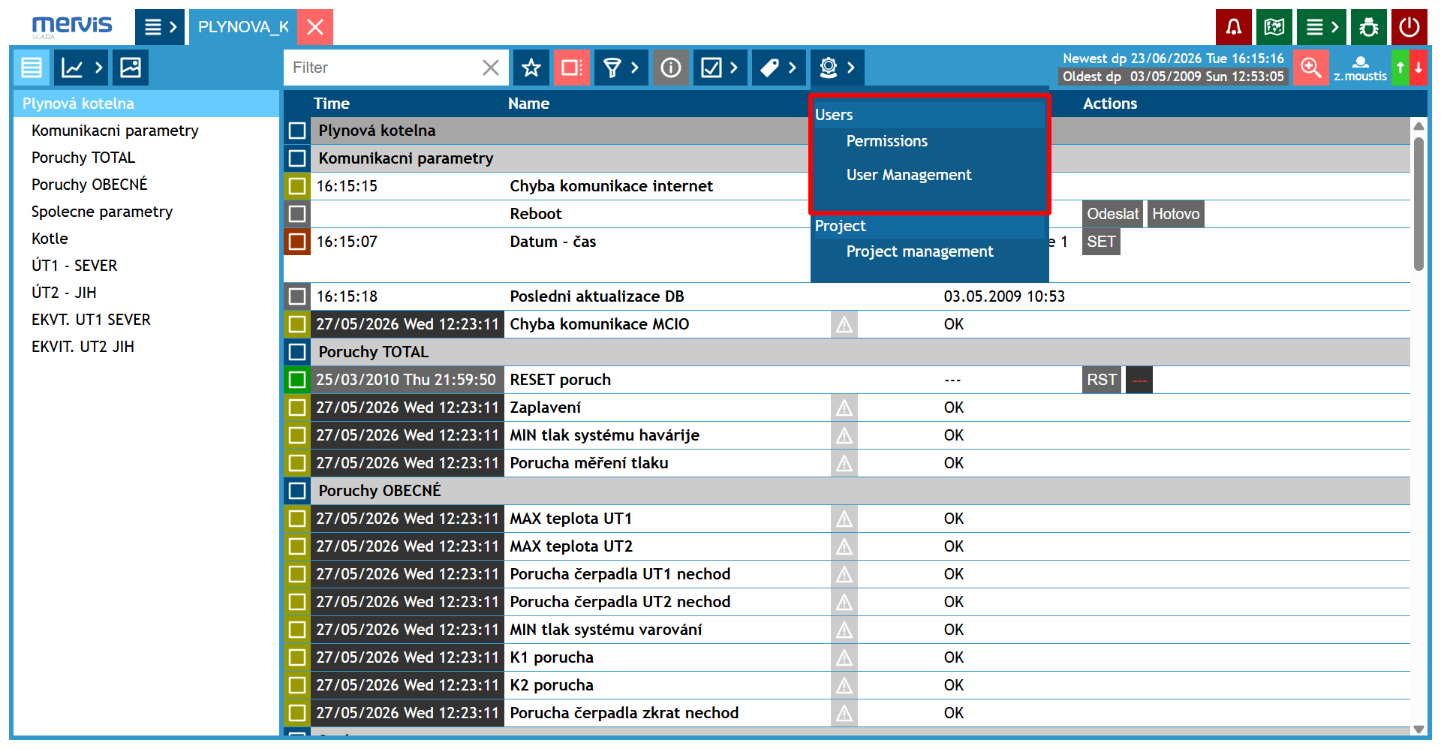Open the map view icon
1441x749 pixels.
1274,27
